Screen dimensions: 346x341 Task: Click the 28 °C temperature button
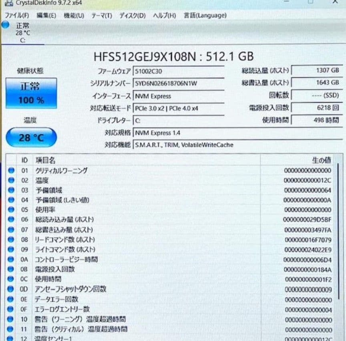31,137
